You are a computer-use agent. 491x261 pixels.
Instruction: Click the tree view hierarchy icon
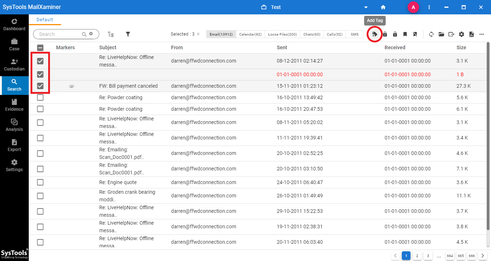pos(111,34)
